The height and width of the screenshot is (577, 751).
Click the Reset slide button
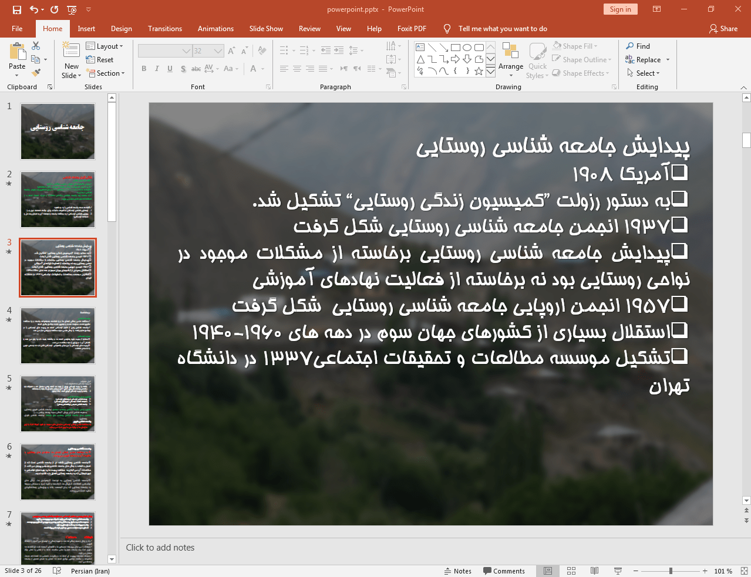coord(100,59)
